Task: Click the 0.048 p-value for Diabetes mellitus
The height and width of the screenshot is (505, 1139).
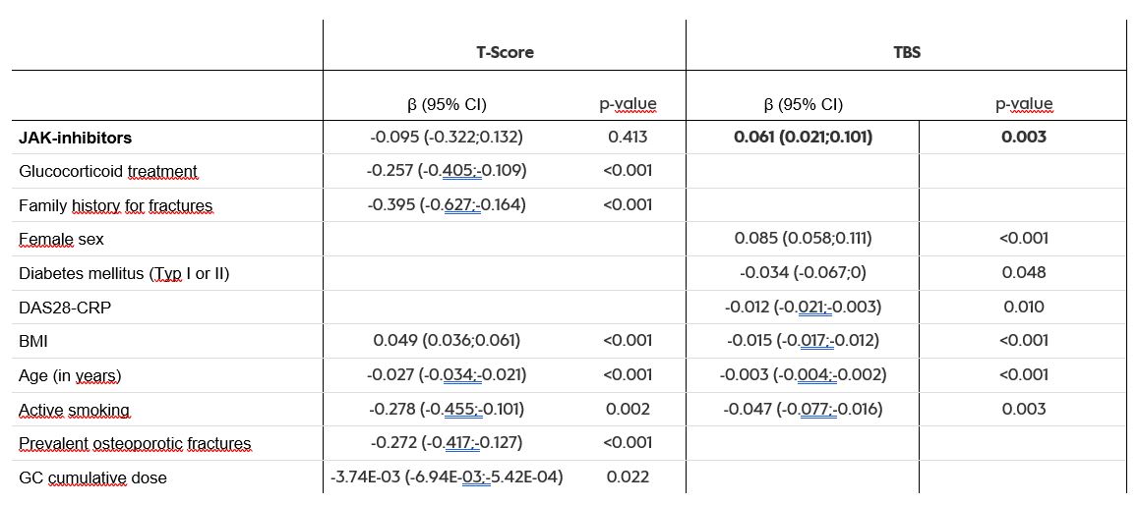Action: 1023,272
